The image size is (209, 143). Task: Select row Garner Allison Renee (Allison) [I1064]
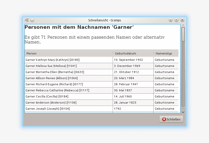(x=101, y=78)
